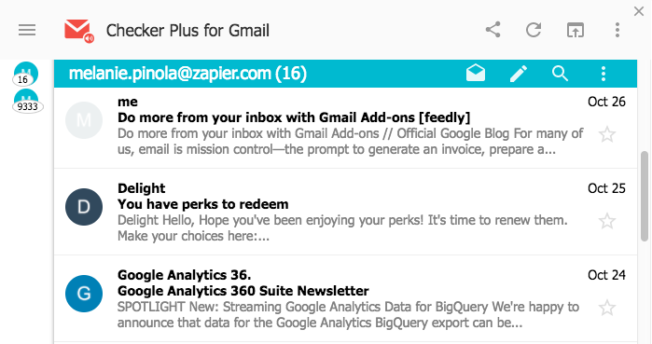Star the Gmail Add-ons feedly email

pos(607,134)
